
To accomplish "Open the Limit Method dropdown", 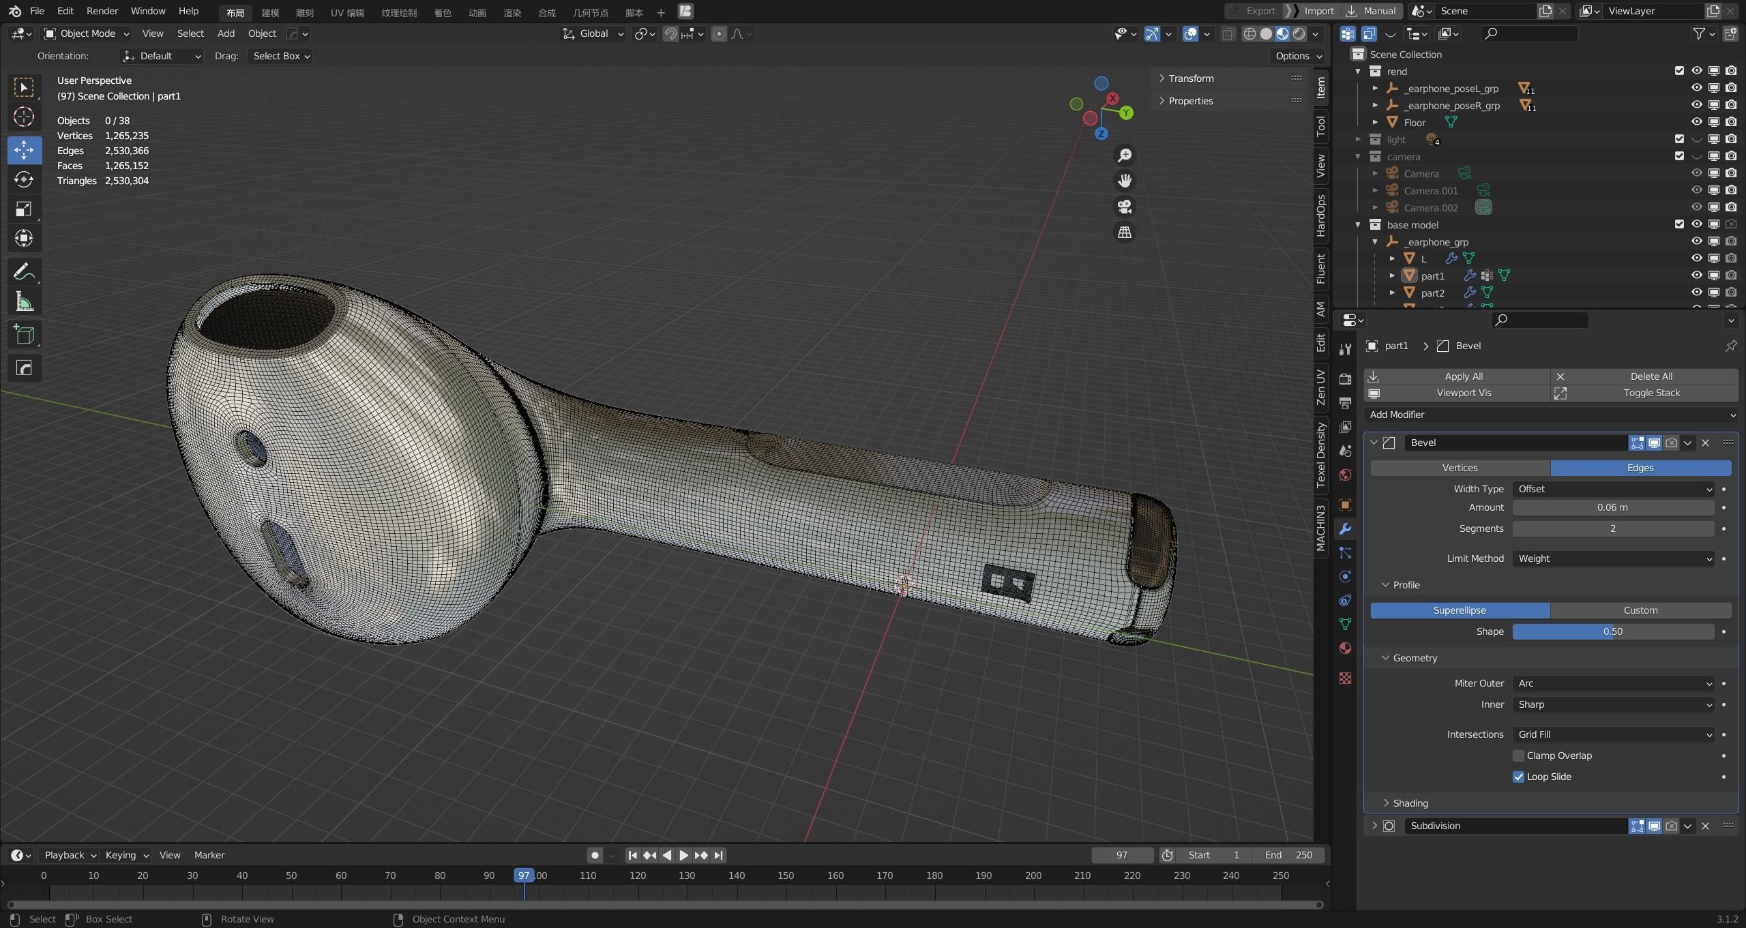I will coord(1613,558).
